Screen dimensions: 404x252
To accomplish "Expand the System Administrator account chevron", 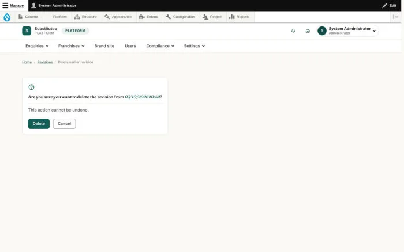I will coord(374,31).
